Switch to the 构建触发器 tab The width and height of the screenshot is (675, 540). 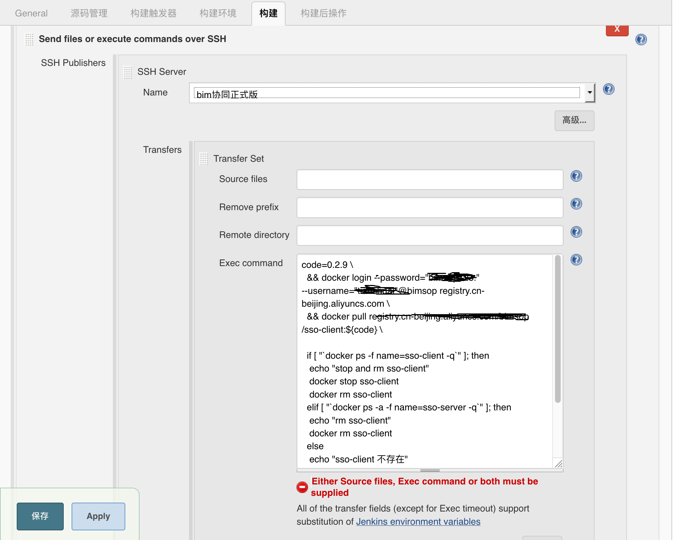(153, 13)
